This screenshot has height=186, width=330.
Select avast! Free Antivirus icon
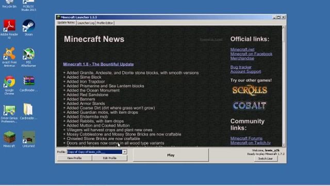click(x=9, y=57)
